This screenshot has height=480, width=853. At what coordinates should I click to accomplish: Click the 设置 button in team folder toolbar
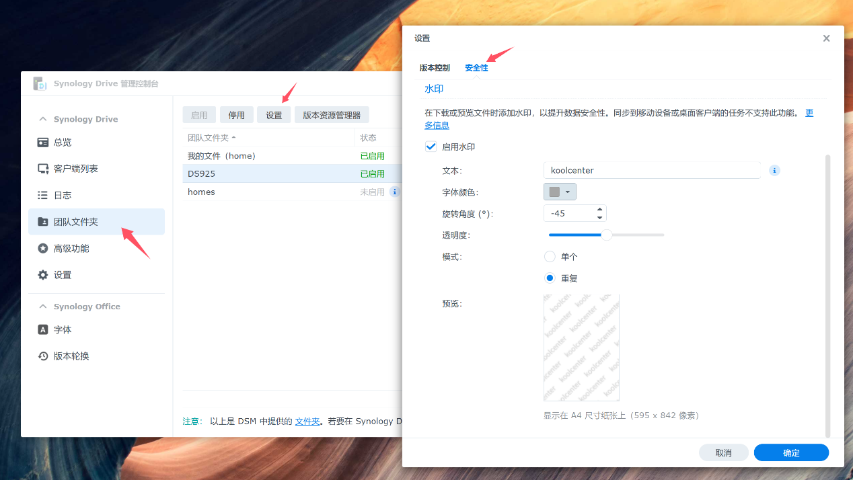pyautogui.click(x=274, y=115)
